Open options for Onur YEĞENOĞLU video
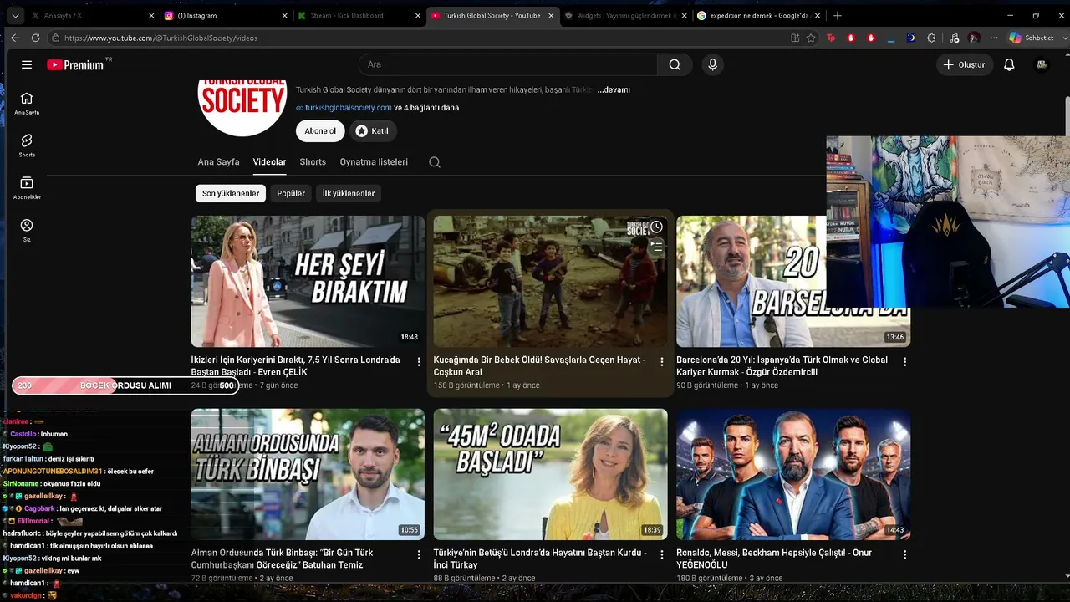Viewport: 1070px width, 602px height. coord(904,554)
